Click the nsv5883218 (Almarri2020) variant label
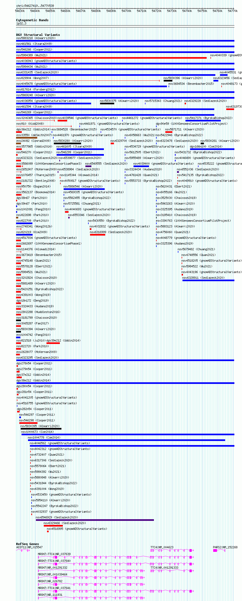Screen dimensions: 242x601 36,38
